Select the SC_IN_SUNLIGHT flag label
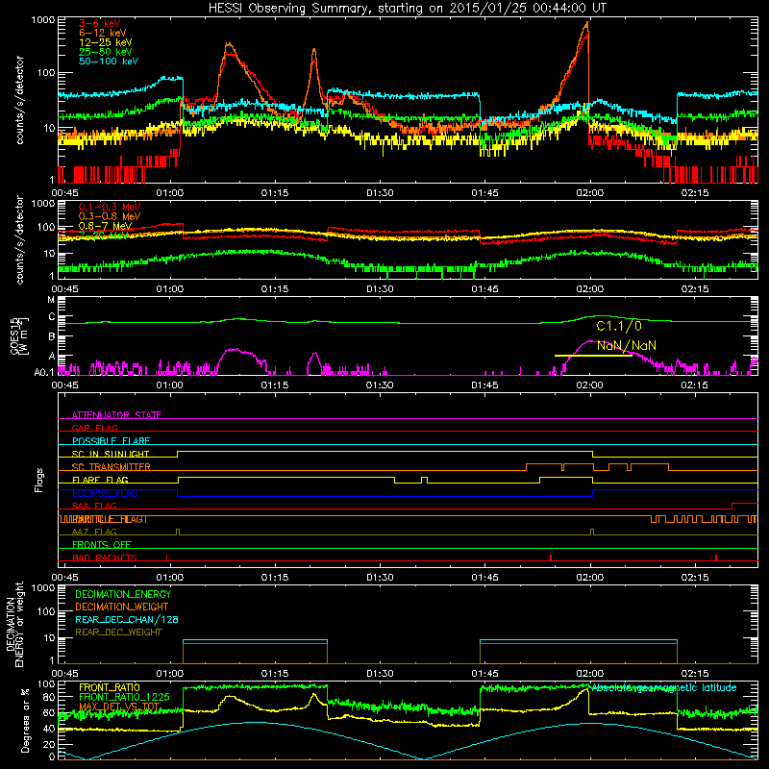The height and width of the screenshot is (769, 769). pyautogui.click(x=111, y=454)
